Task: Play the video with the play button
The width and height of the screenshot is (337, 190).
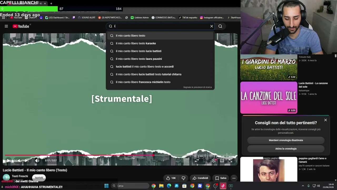Action: click(8, 160)
